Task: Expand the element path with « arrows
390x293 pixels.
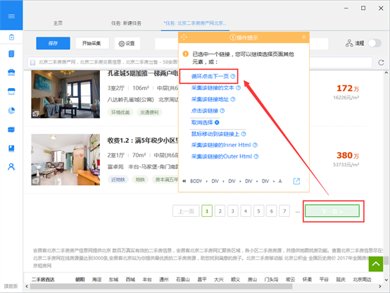Action: 184,181
